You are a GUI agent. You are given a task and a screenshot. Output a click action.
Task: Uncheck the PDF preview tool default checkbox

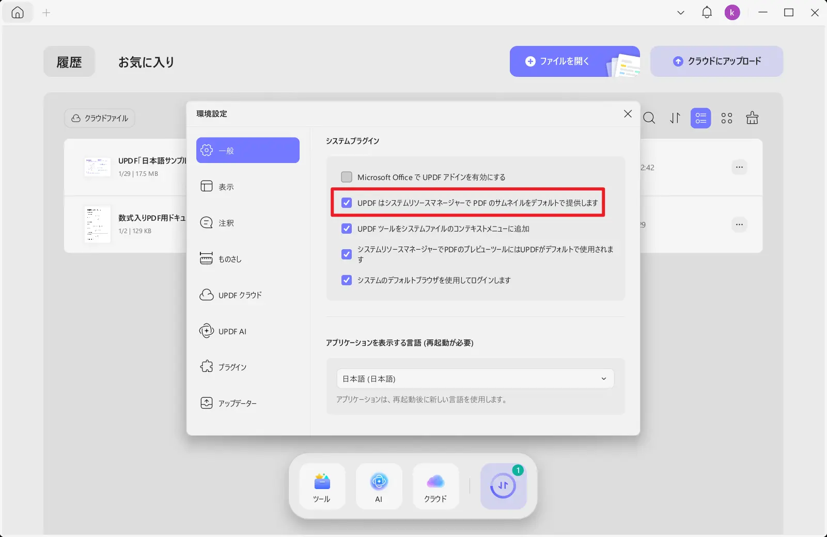coord(347,254)
